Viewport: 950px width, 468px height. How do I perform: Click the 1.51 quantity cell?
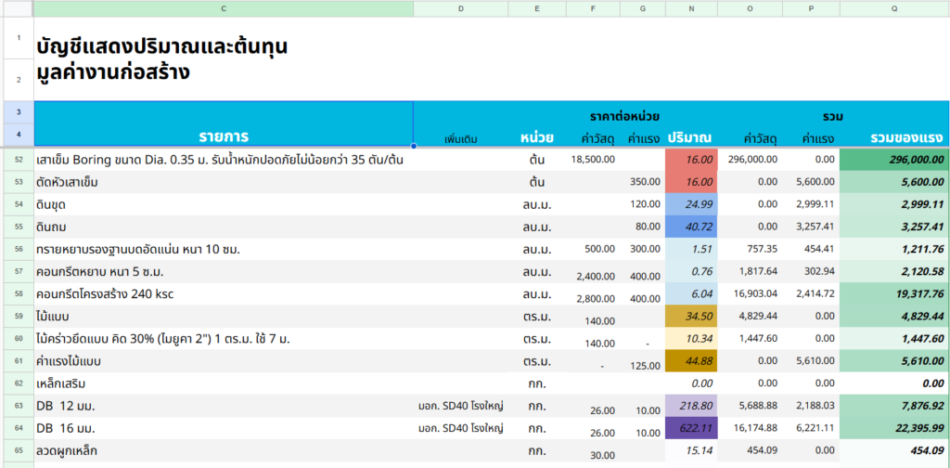pos(691,249)
